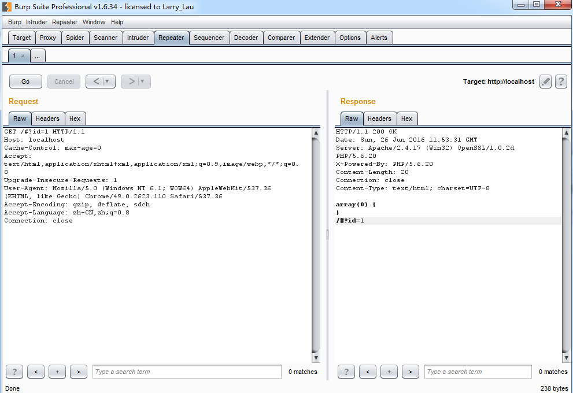Click the 'GET /#?id=1 HTTP/1.1' request line
The image size is (573, 393).
click(x=44, y=132)
